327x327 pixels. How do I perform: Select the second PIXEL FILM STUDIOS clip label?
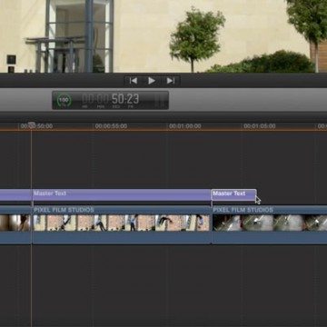[x=243, y=210]
